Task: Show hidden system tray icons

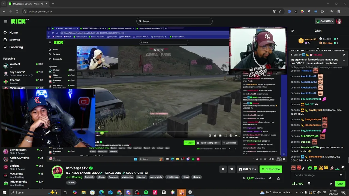Action: [x=297, y=192]
